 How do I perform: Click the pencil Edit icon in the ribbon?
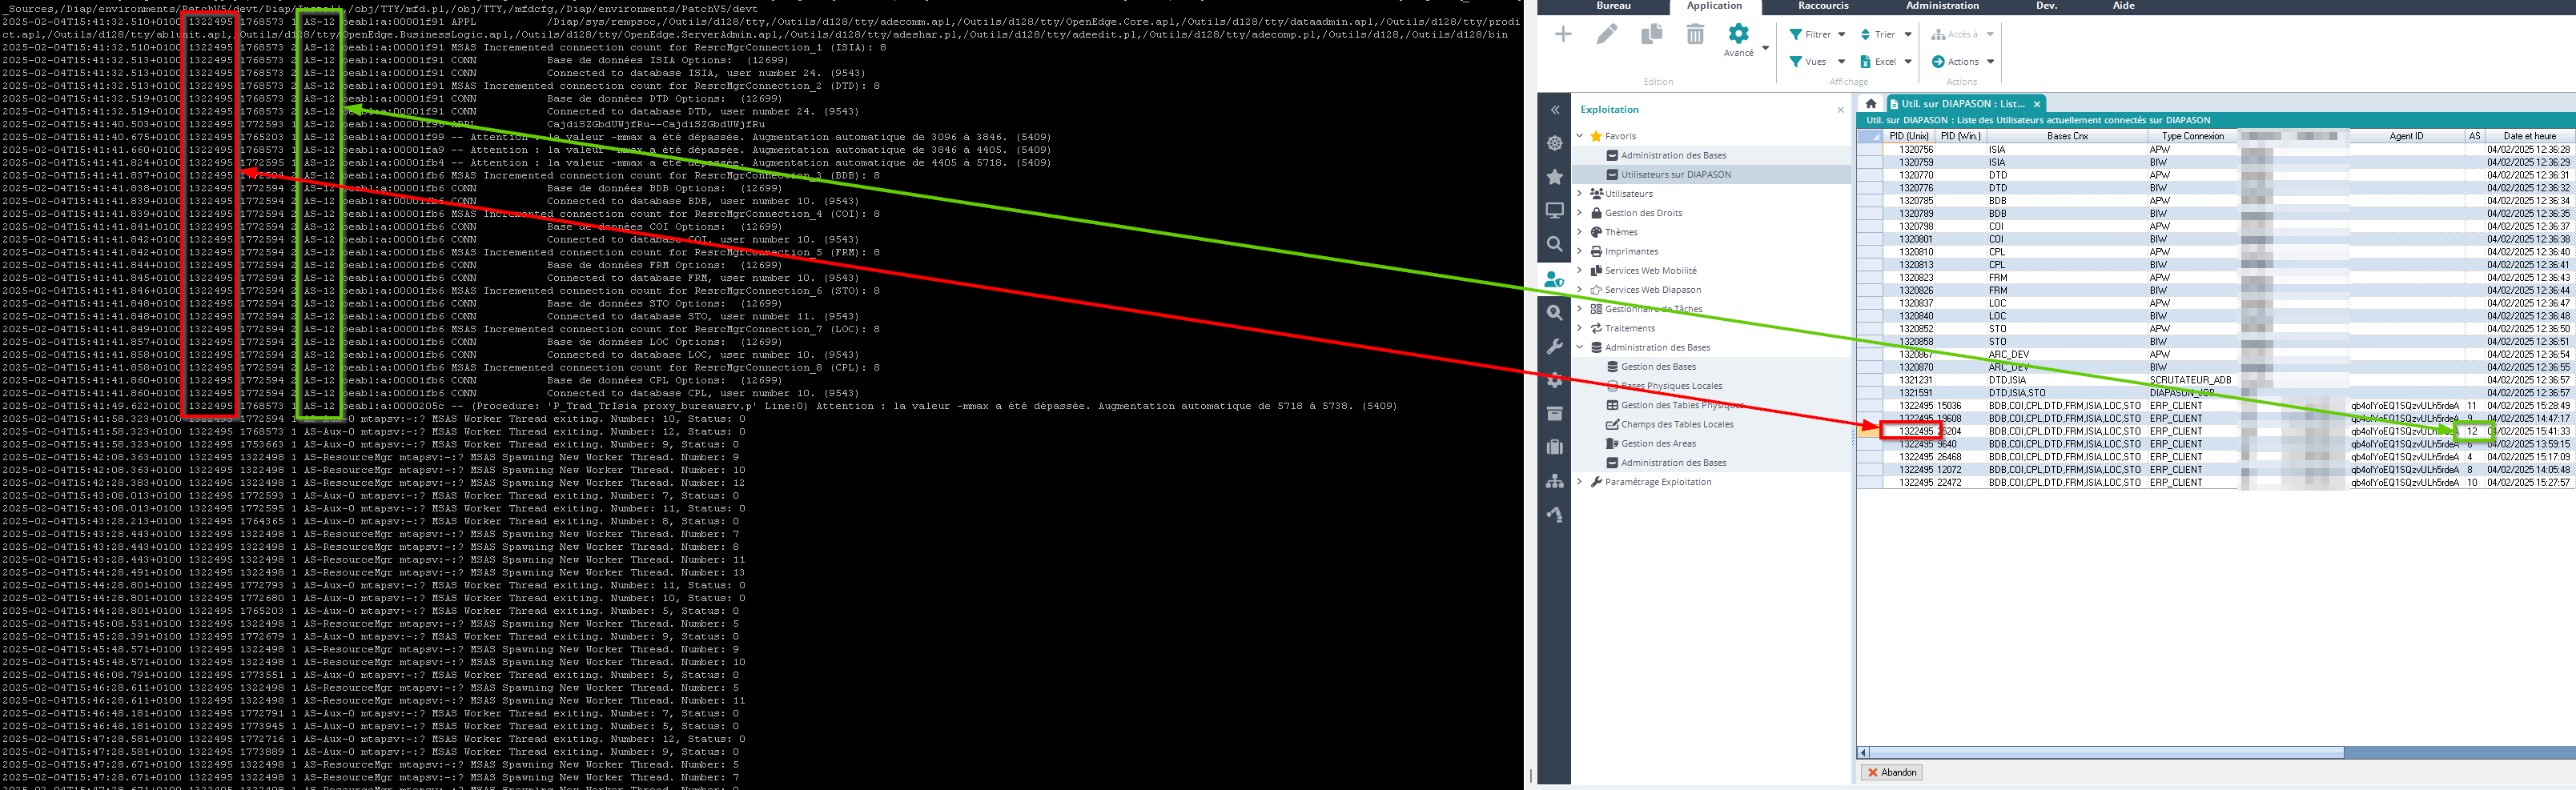point(1607,35)
